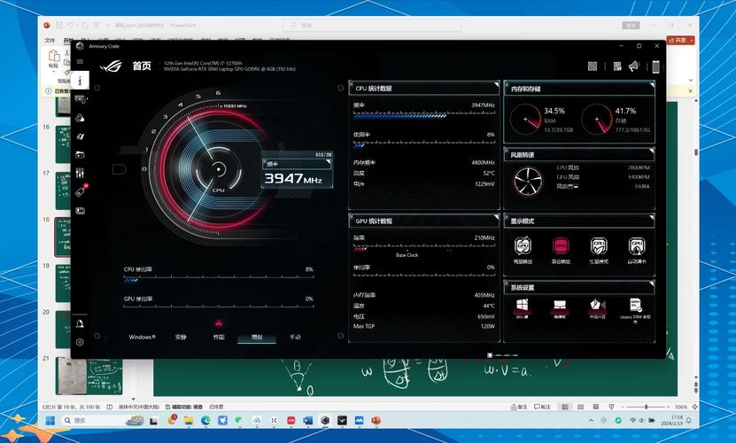Select the red highlighted 混合输出 GPU mode
The width and height of the screenshot is (736, 443).
[x=561, y=246]
